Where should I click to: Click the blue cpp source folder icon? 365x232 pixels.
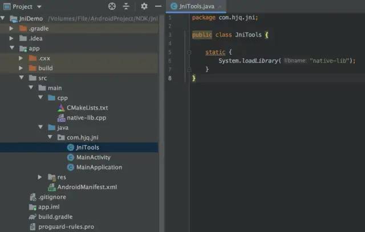(51, 97)
